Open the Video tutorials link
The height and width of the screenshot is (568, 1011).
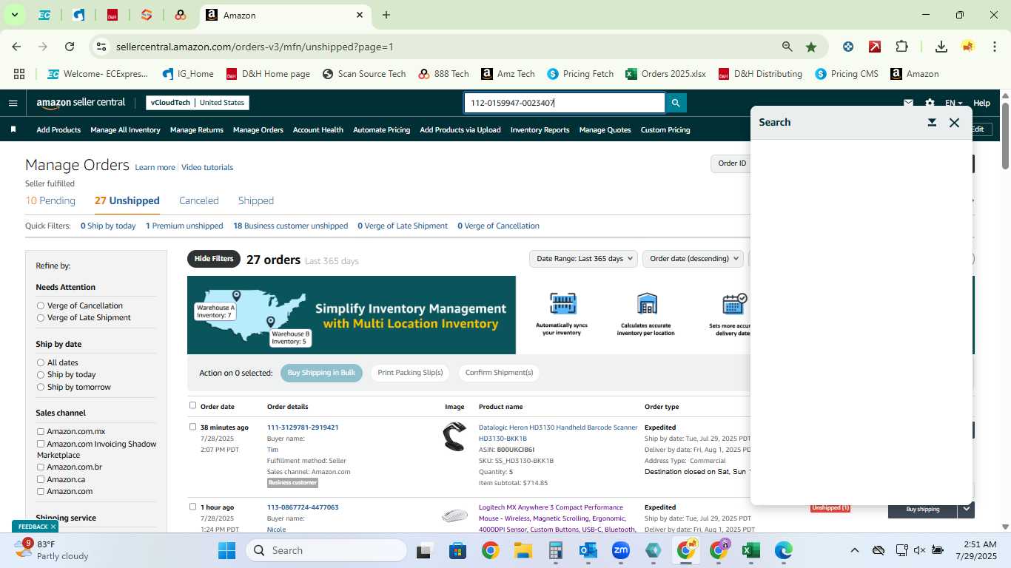[x=207, y=167]
